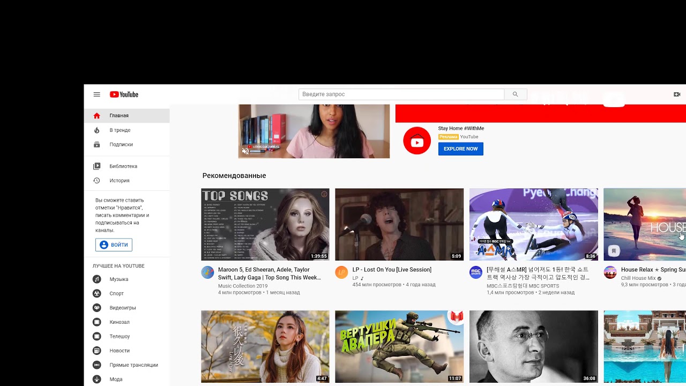Open История sidebar item

(x=127, y=181)
